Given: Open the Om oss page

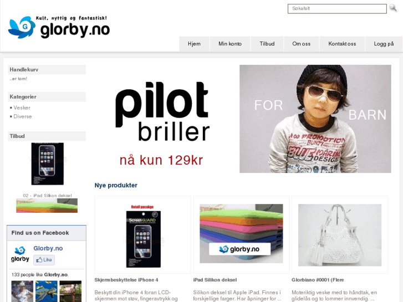Looking at the screenshot, I should (301, 44).
